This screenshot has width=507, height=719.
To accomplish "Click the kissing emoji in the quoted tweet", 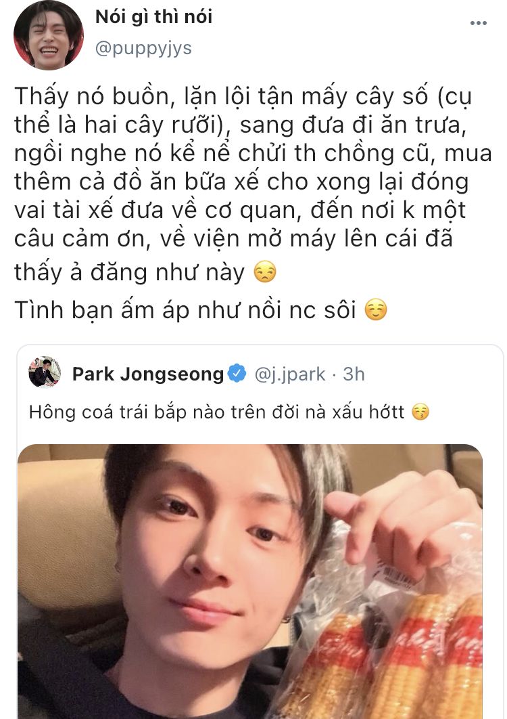I will [x=420, y=412].
